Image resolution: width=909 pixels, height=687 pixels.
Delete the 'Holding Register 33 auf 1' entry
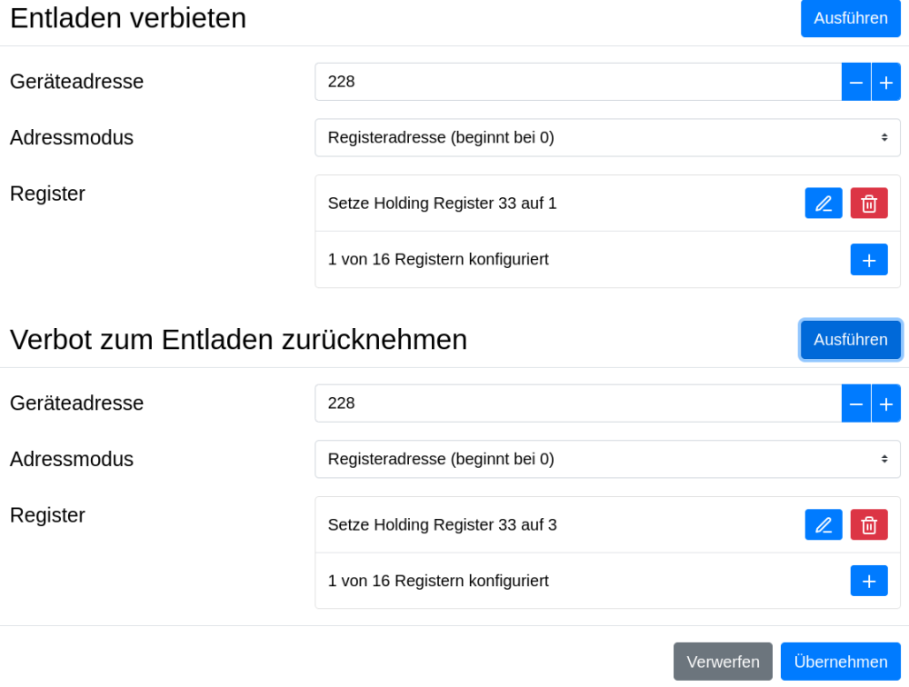point(868,204)
